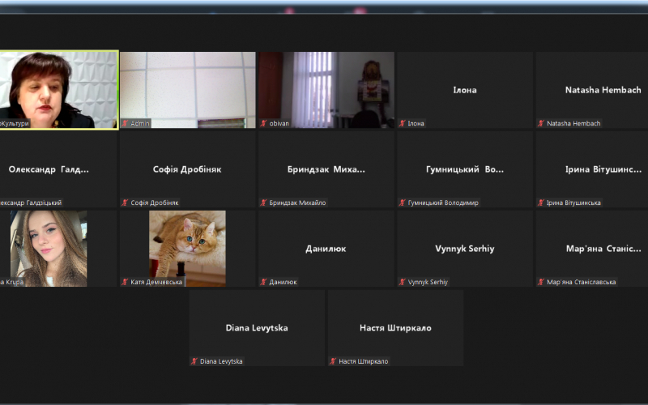
Task: Click the muted mic icon for Ілона
Action: point(402,123)
